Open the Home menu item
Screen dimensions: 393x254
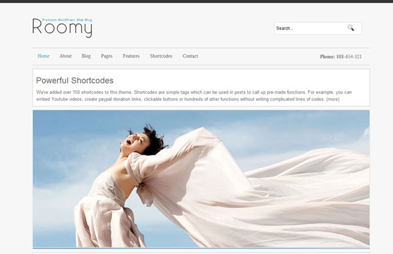pyautogui.click(x=43, y=56)
